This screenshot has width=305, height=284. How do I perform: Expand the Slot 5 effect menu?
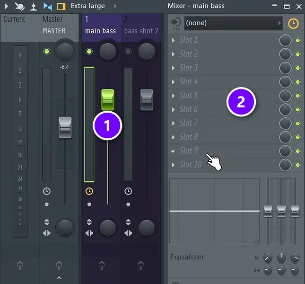[173, 96]
